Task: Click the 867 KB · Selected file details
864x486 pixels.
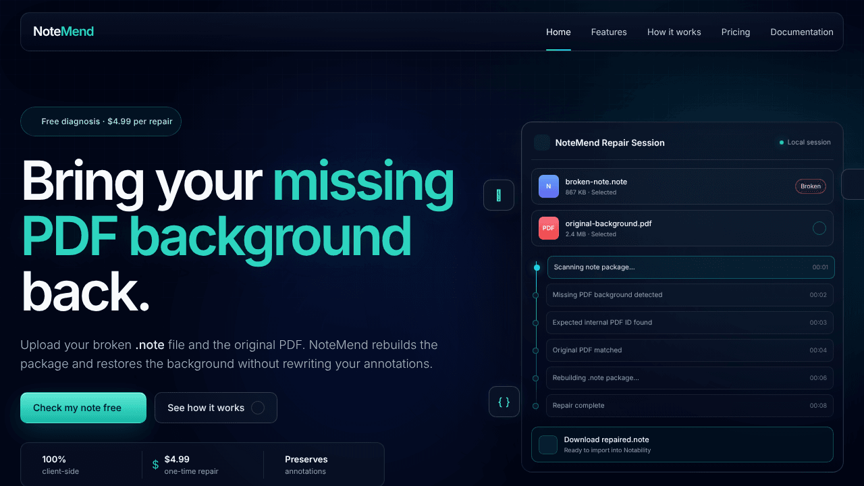Action: tap(591, 192)
